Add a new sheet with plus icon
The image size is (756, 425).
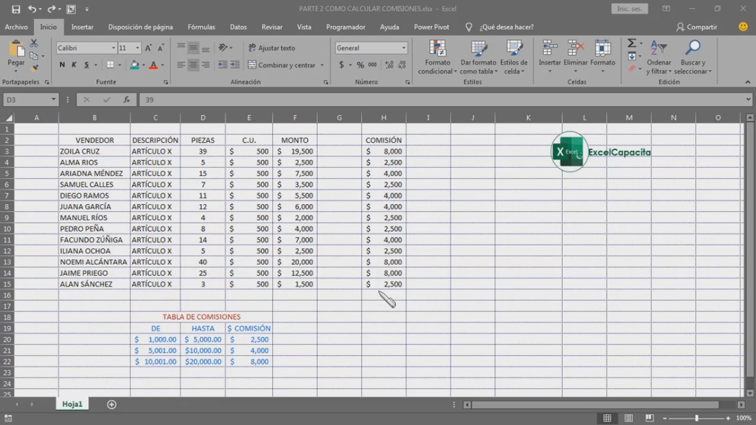tap(112, 404)
